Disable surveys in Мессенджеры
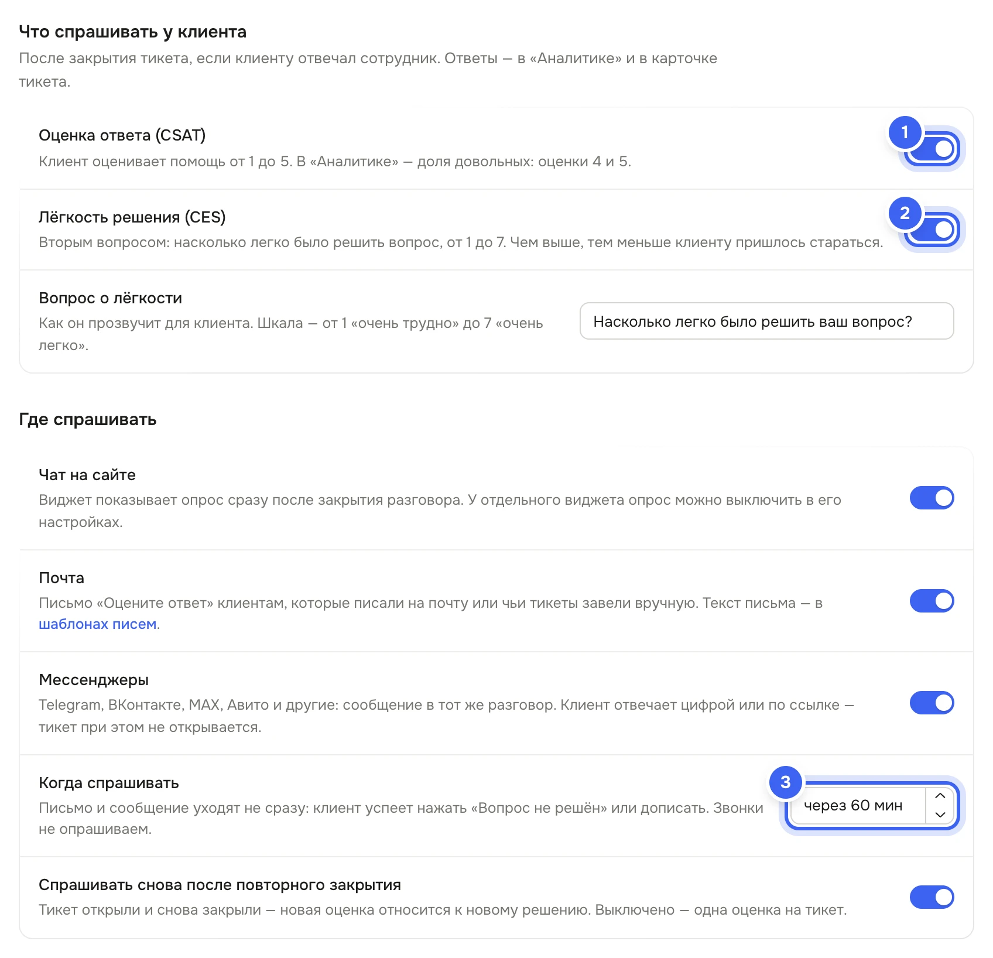 (932, 703)
